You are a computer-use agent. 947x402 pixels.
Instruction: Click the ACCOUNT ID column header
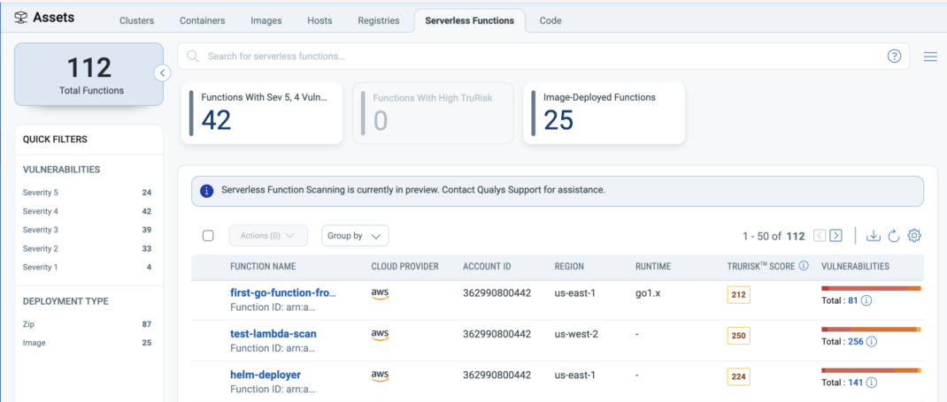click(488, 267)
